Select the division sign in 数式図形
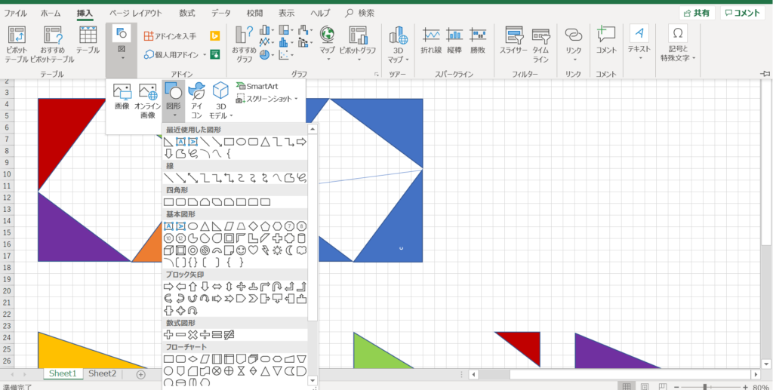Viewport: 773px width, 390px height. pos(205,335)
